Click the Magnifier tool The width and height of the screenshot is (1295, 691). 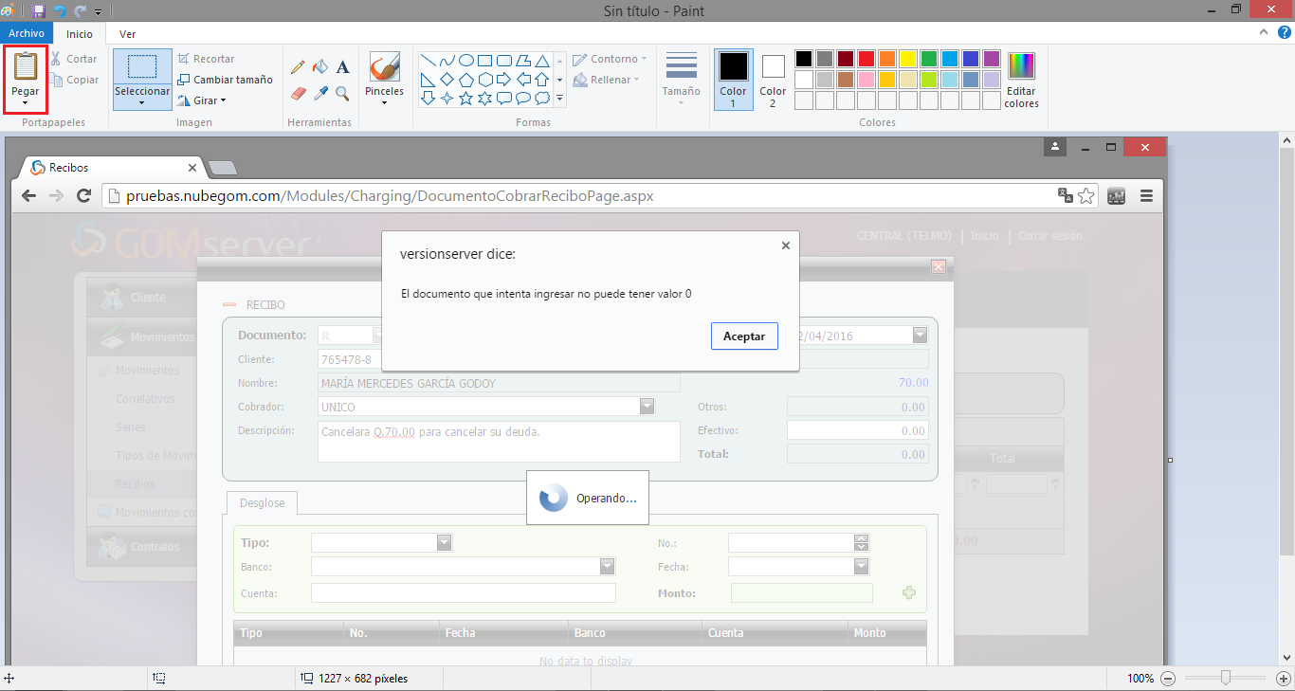343,94
